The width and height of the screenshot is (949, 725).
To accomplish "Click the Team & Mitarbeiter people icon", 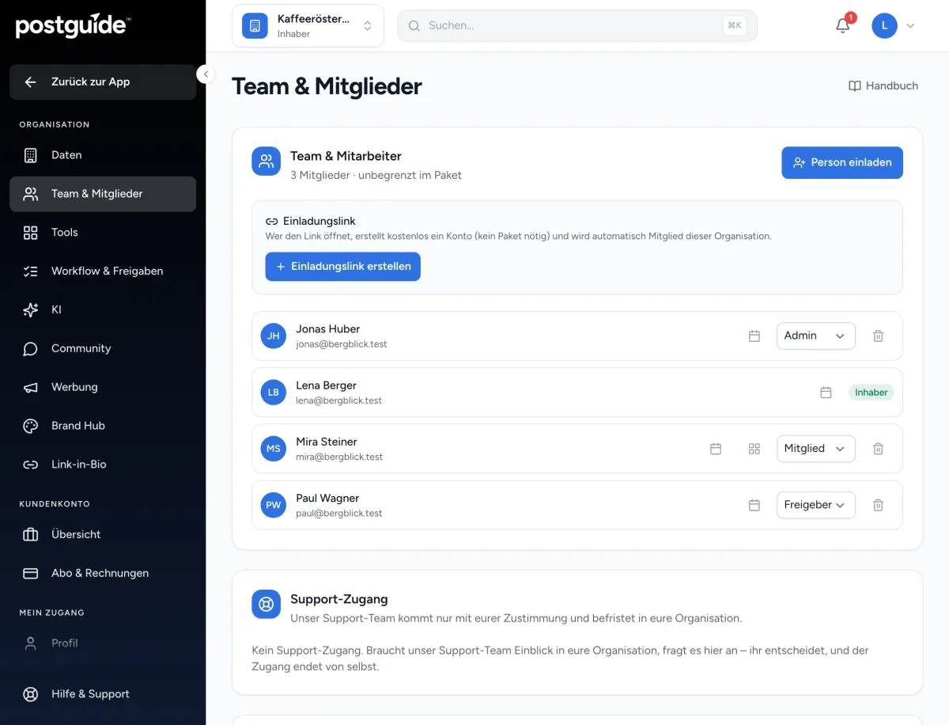I will point(267,161).
